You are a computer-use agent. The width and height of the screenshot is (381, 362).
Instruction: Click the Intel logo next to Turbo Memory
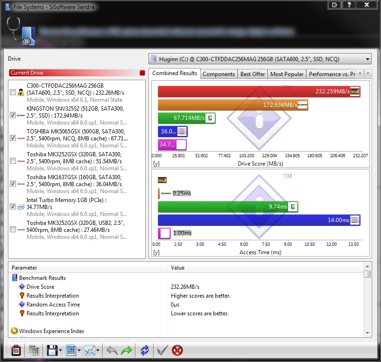(x=21, y=207)
